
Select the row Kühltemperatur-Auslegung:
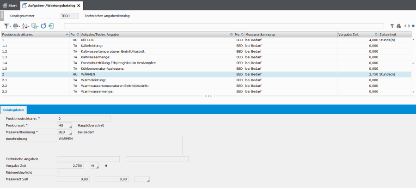207,69
